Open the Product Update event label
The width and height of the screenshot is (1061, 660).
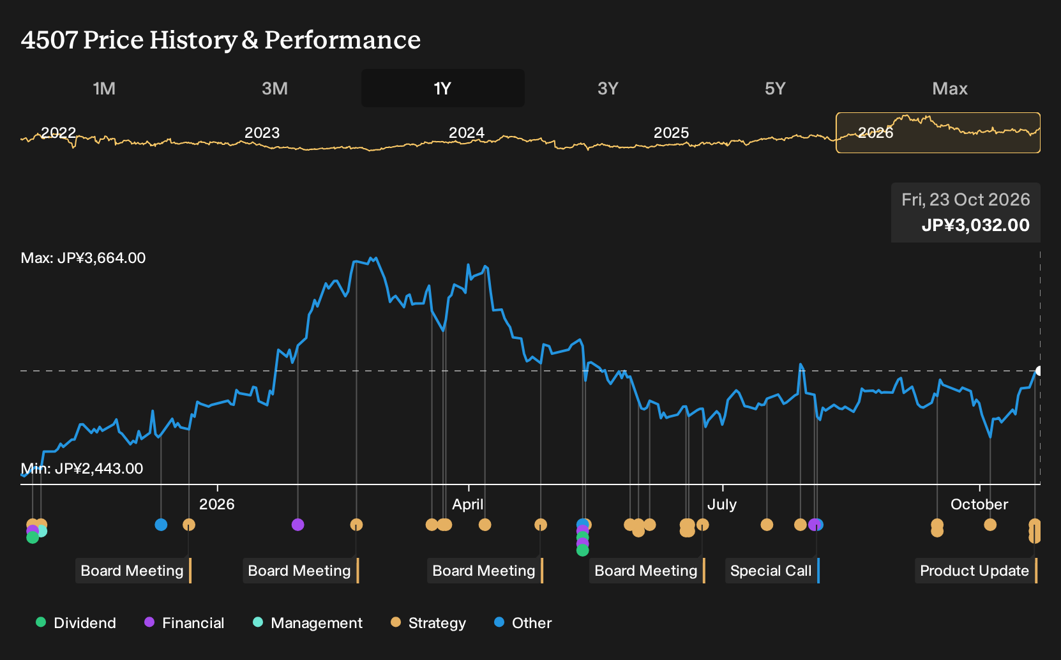pyautogui.click(x=975, y=571)
